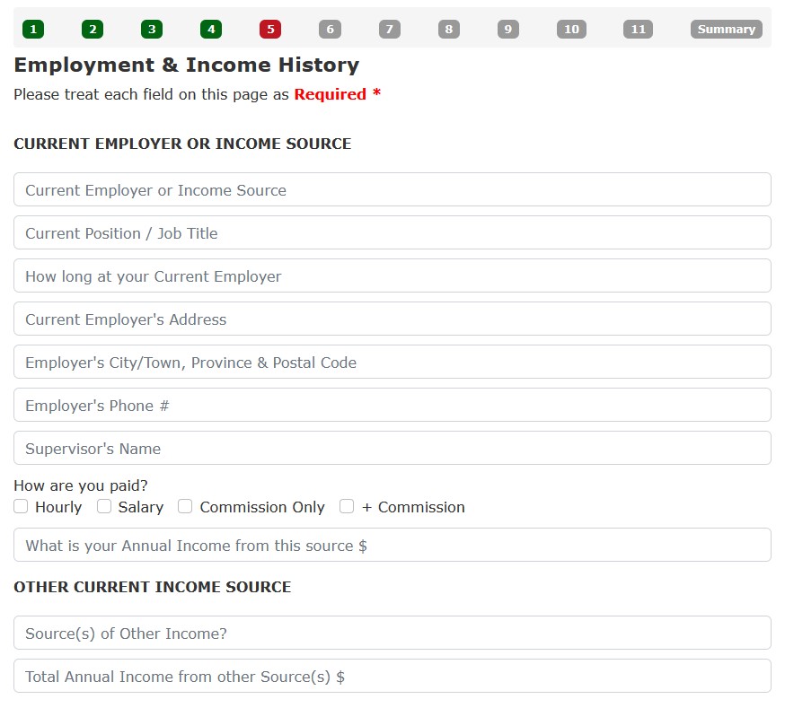Select the red step 5 badge
This screenshot has height=708, width=785.
click(270, 30)
